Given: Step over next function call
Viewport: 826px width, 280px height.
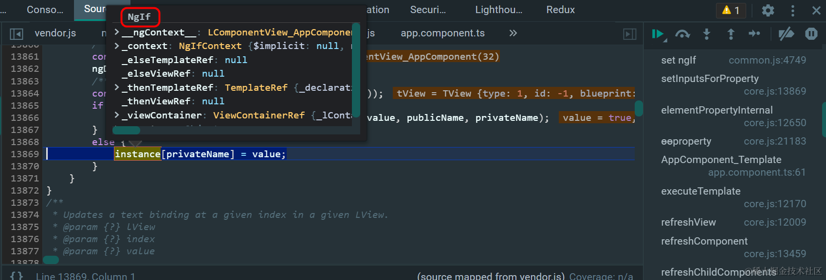Looking at the screenshot, I should [x=682, y=34].
